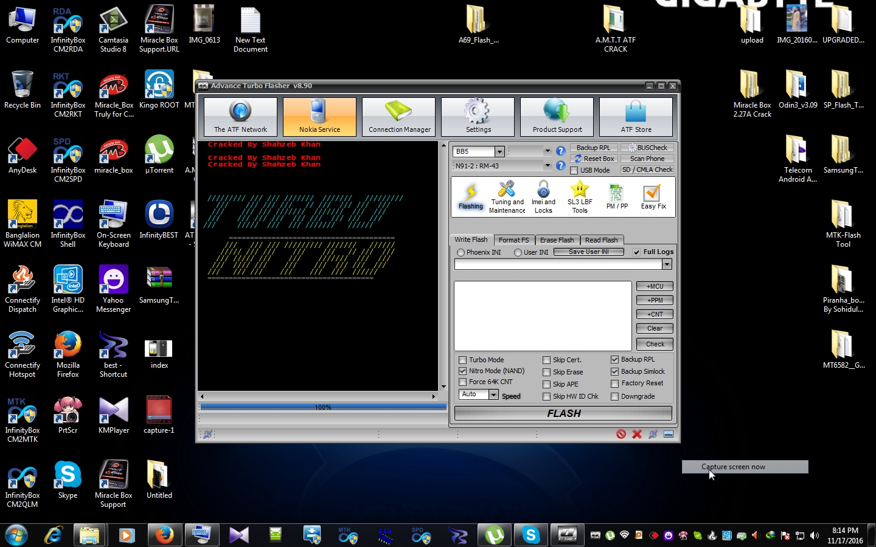The image size is (876, 547).
Task: Open Firefox from the taskbar
Action: tap(164, 535)
